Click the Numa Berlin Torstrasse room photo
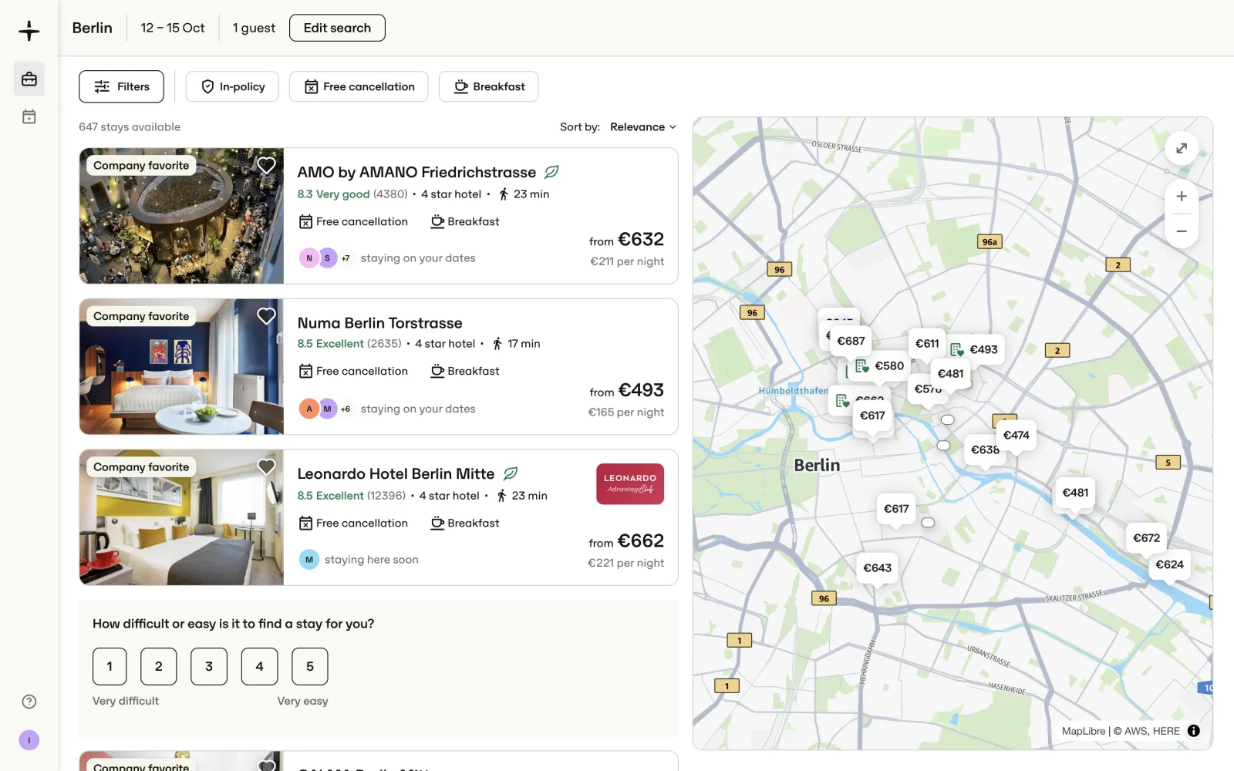This screenshot has width=1234, height=771. 181,367
